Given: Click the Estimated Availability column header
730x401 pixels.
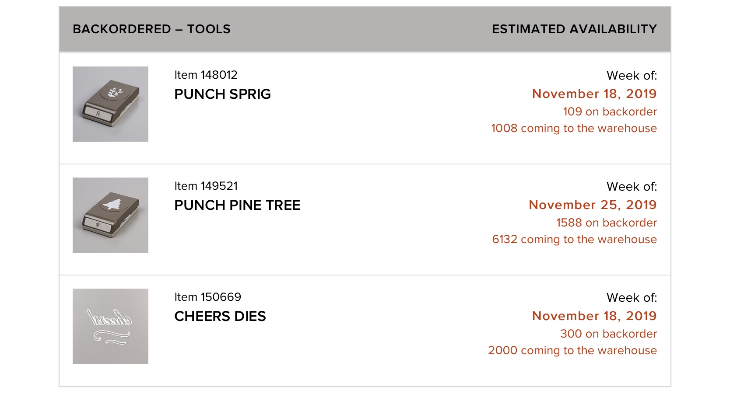Looking at the screenshot, I should [574, 29].
